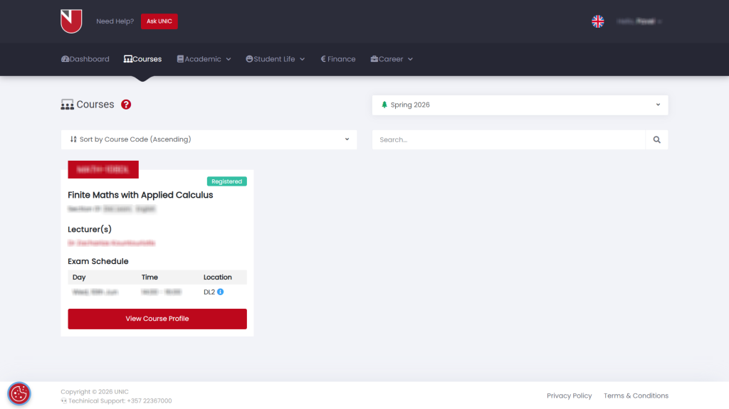
Task: Open cookie settings icon
Action: coord(19,393)
